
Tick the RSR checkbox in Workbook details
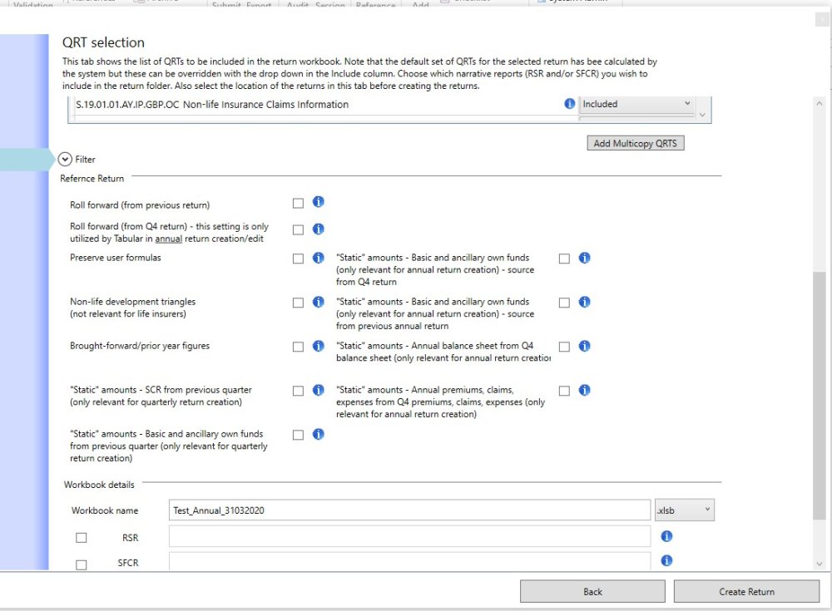pos(81,537)
